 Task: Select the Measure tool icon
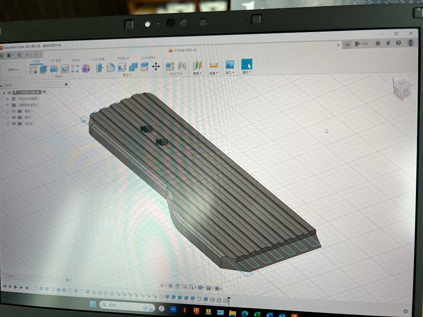click(214, 65)
